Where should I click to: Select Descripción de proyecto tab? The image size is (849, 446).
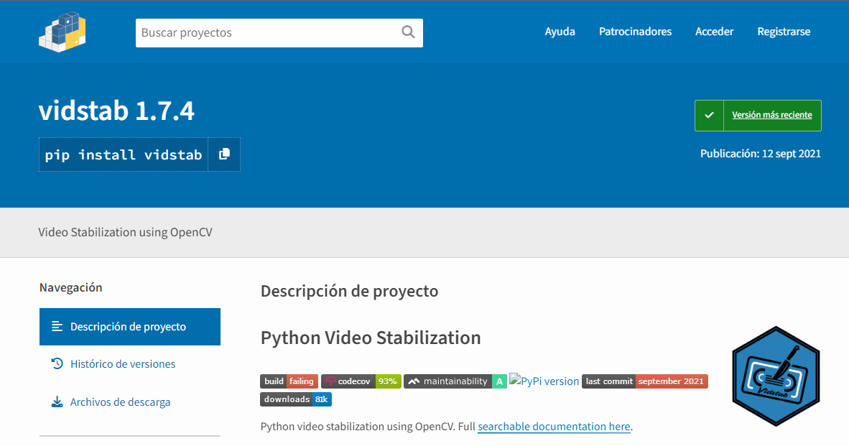130,326
